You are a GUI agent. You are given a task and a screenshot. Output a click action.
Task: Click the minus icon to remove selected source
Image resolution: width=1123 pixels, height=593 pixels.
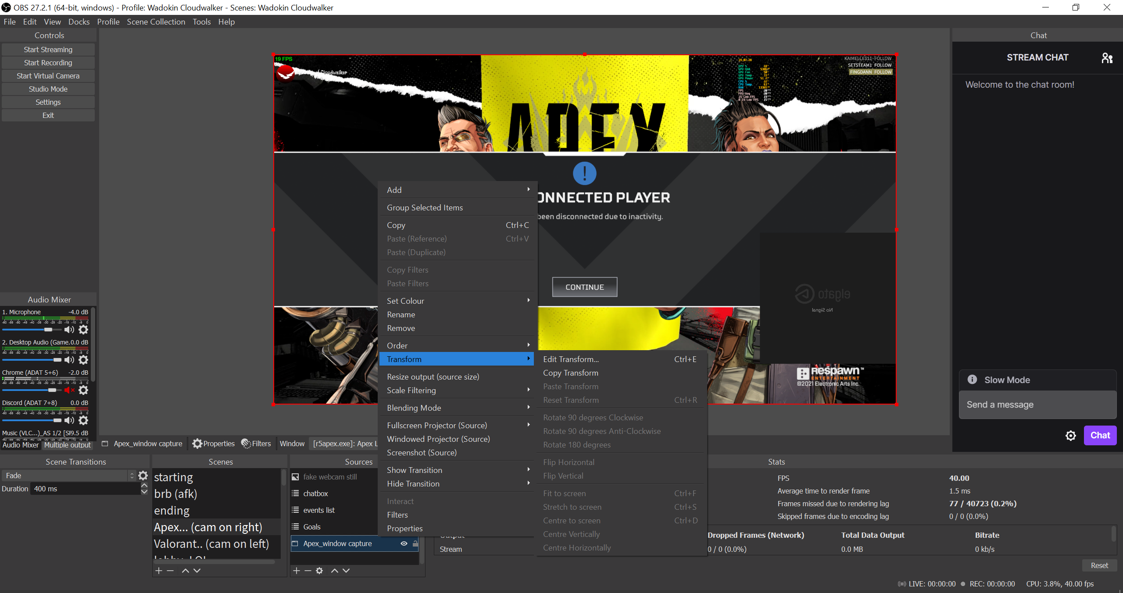308,570
